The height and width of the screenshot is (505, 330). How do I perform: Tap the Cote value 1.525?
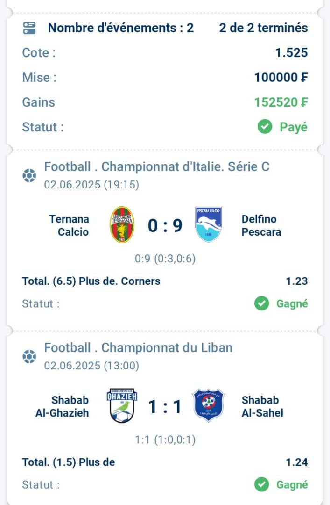[x=292, y=53]
